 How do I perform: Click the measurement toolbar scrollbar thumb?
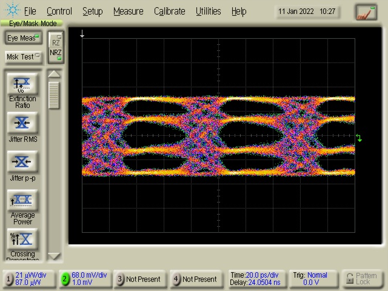[55, 95]
